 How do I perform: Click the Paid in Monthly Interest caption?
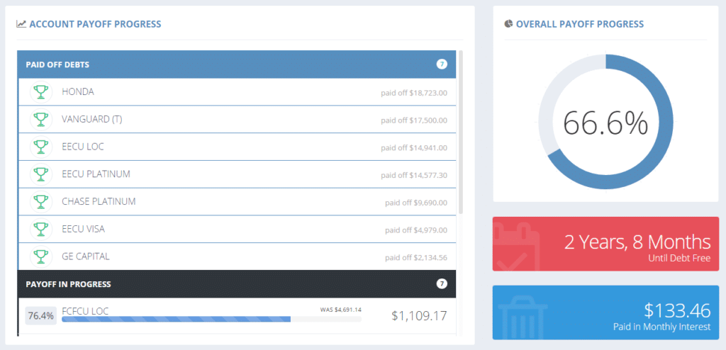click(x=661, y=327)
